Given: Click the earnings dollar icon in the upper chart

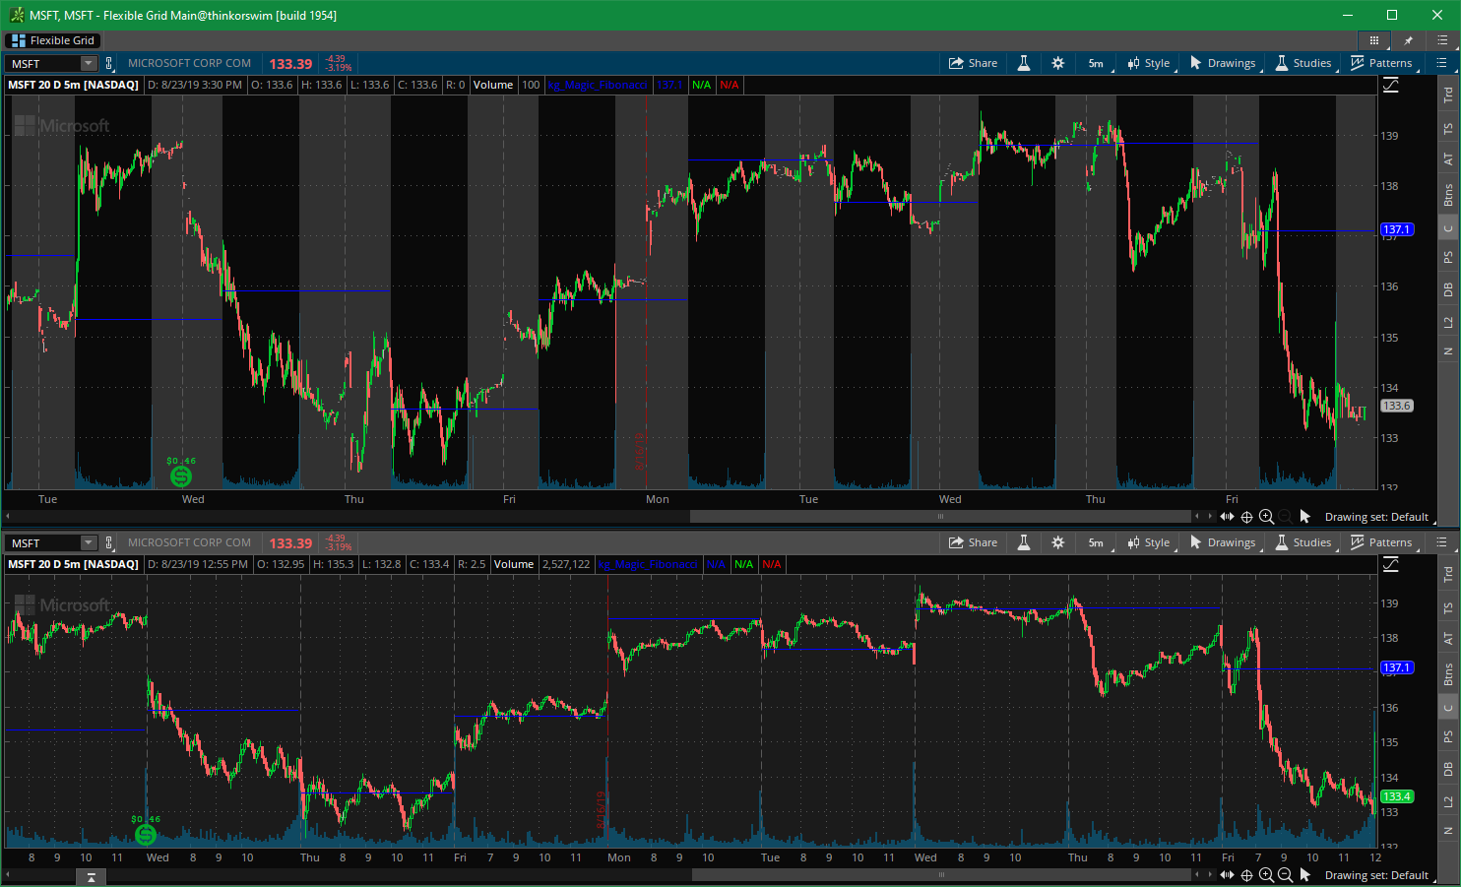Looking at the screenshot, I should click(181, 476).
